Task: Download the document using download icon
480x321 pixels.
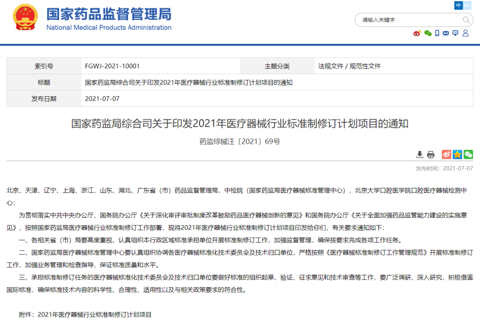Action: 420,155
